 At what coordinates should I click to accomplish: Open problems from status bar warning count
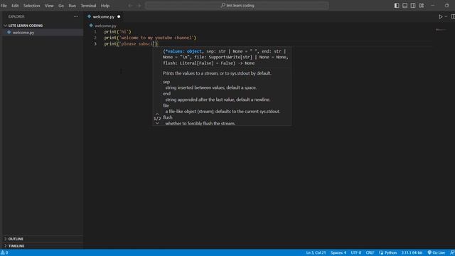(4, 253)
